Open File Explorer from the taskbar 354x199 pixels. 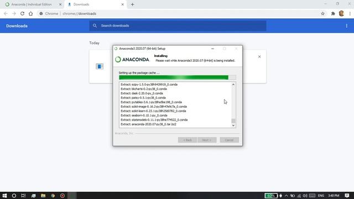tap(43, 196)
